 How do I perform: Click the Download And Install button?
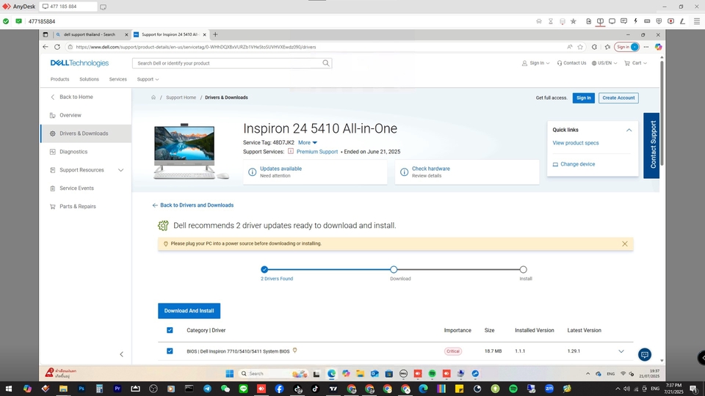tap(189, 311)
